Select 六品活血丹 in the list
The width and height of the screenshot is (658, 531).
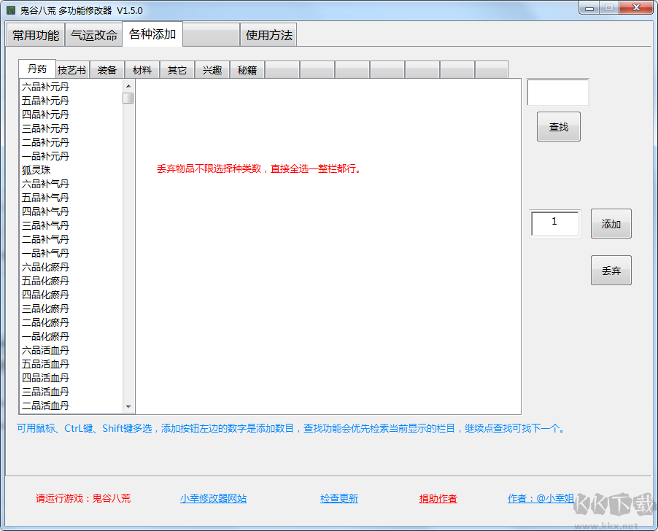(45, 350)
